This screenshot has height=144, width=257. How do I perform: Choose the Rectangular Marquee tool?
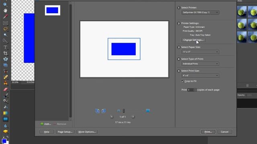[5, 23]
